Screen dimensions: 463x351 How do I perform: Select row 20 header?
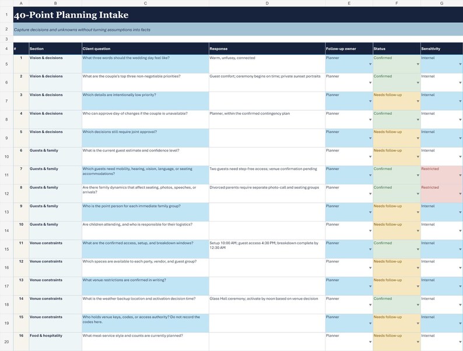pos(6,342)
